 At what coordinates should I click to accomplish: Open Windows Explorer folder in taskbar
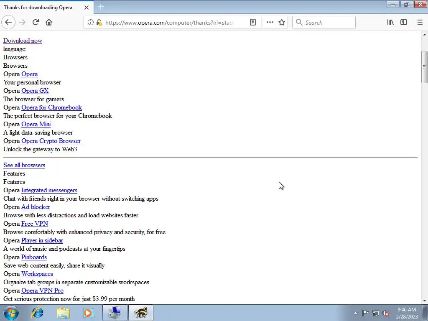point(63,313)
